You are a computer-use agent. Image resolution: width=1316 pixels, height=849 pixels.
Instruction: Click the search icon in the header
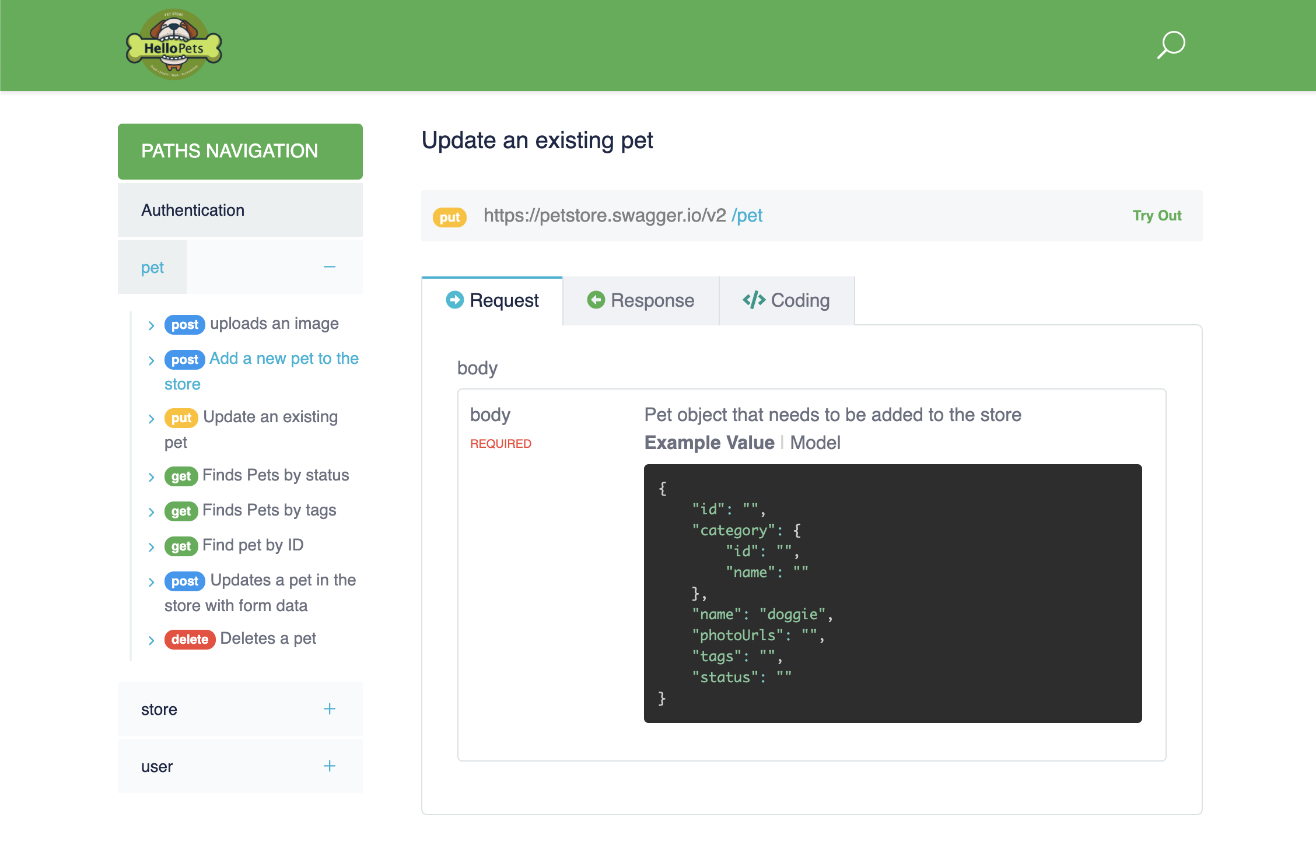click(x=1170, y=44)
